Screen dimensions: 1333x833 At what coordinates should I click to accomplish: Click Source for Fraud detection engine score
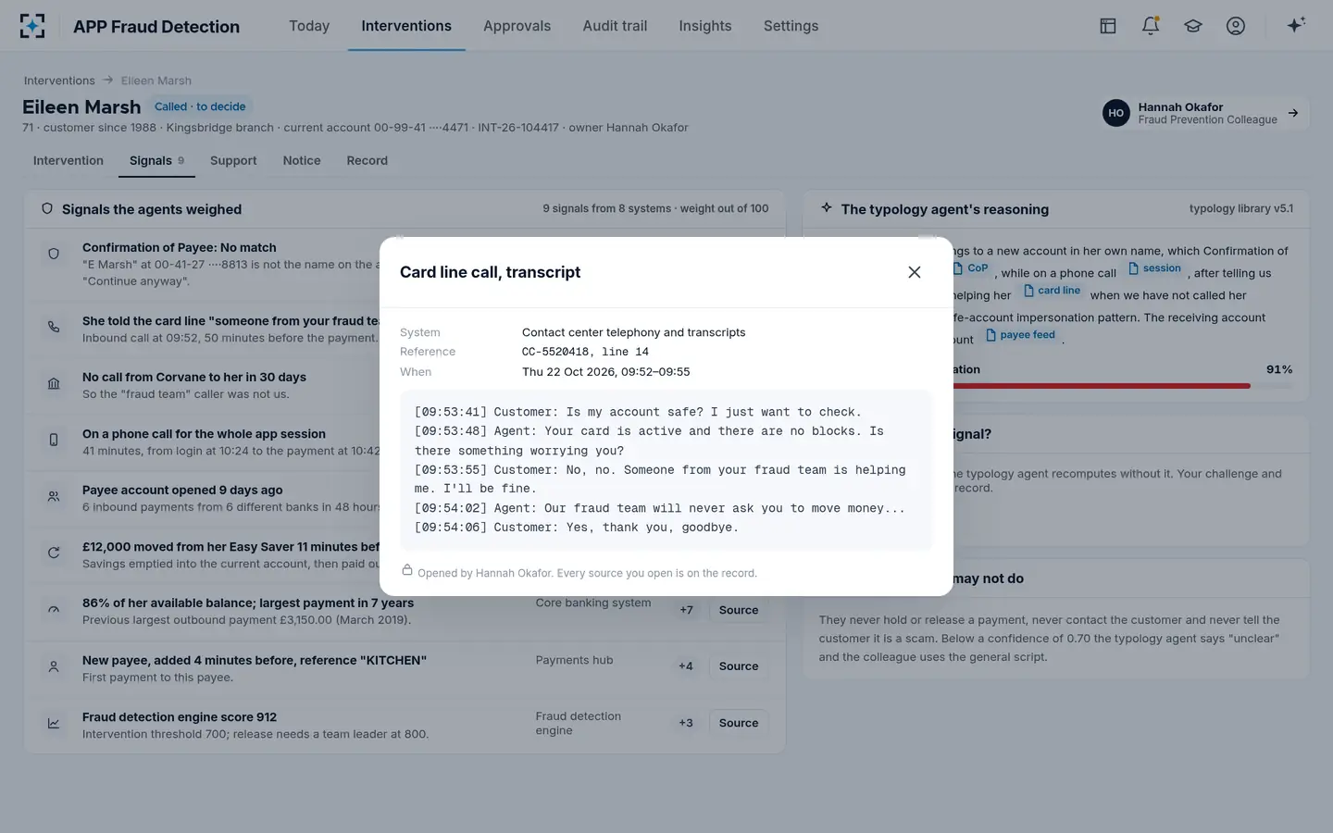[x=739, y=723]
